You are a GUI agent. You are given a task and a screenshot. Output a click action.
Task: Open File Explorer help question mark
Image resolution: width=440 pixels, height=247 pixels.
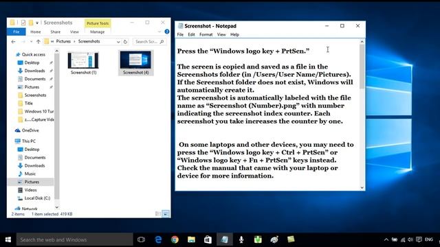166,32
